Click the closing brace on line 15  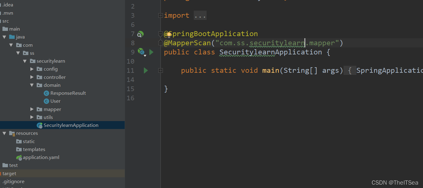tap(166, 89)
